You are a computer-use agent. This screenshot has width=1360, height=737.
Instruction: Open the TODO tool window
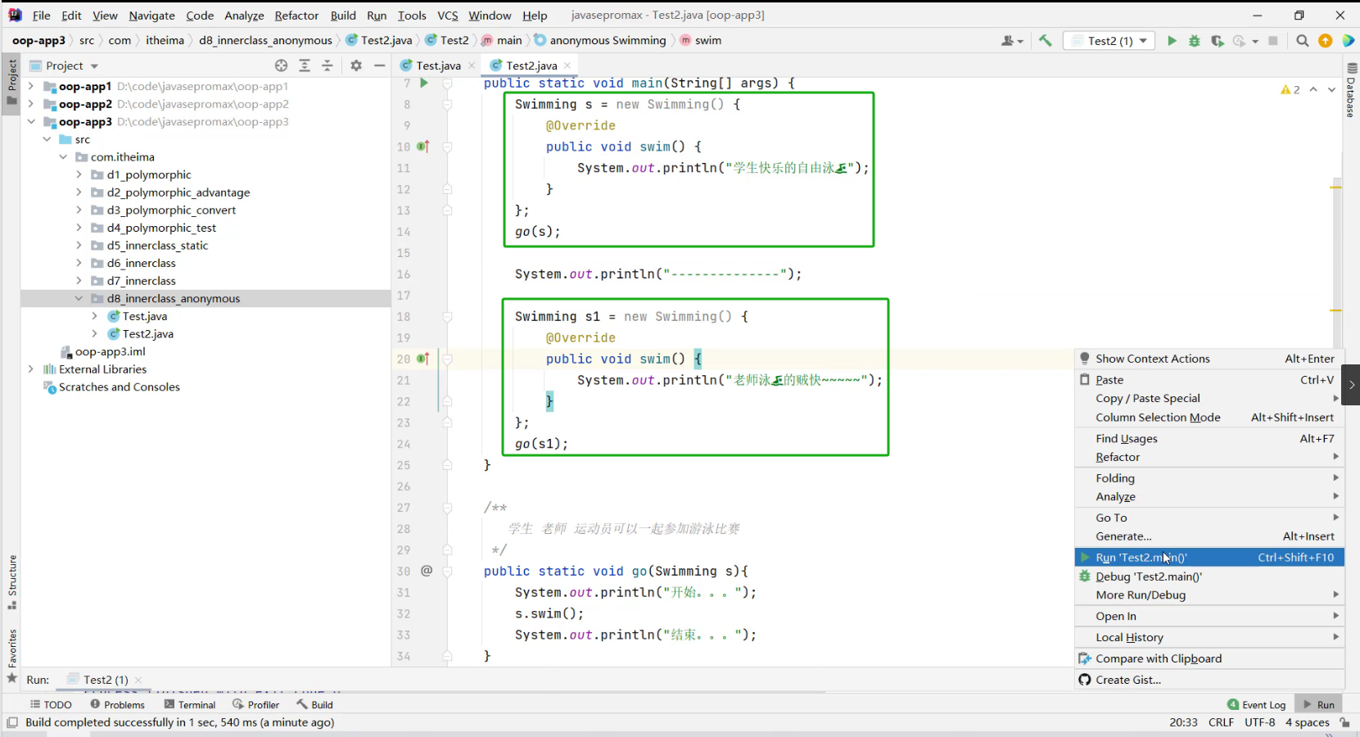[x=51, y=704]
